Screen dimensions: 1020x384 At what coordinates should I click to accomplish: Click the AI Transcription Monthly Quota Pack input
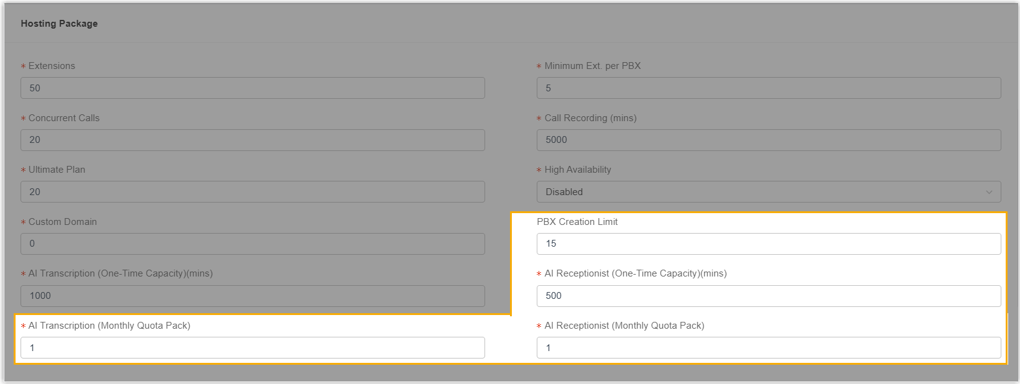click(253, 348)
